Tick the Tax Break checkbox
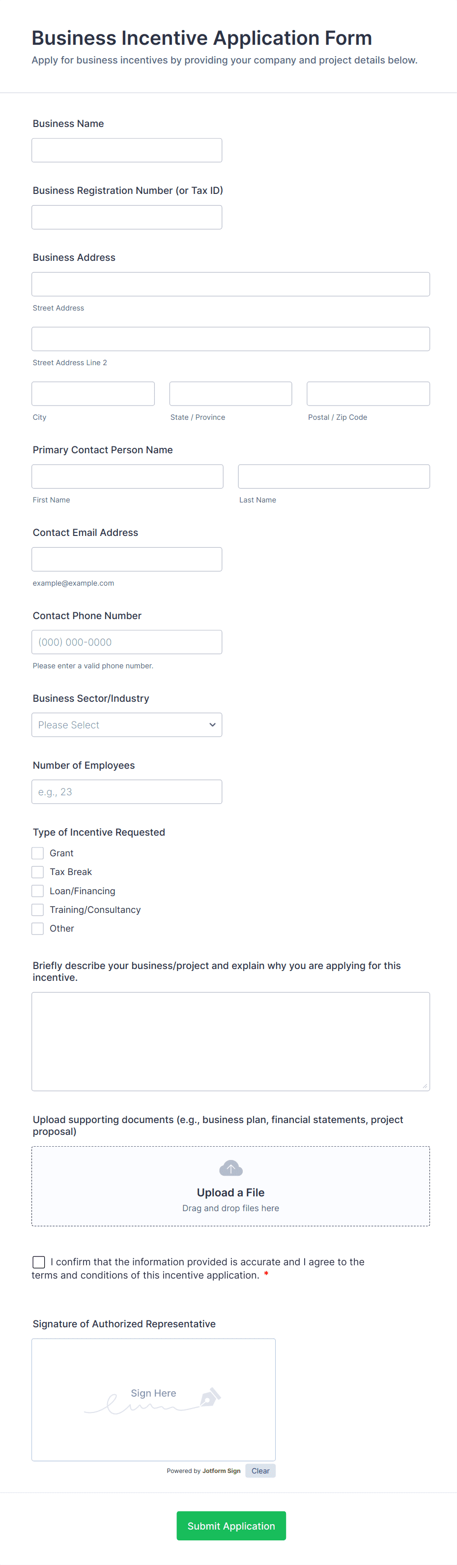Screen dimensions: 457x1565 [x=38, y=872]
